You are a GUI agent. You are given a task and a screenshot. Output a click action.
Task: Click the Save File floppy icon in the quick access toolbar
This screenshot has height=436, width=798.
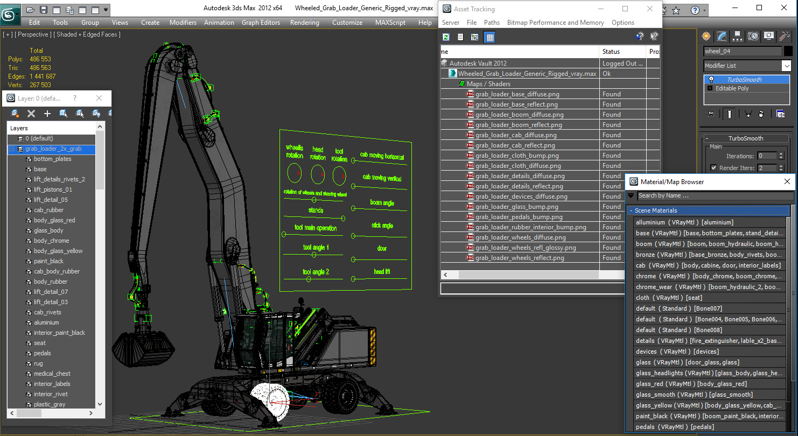pyautogui.click(x=44, y=9)
